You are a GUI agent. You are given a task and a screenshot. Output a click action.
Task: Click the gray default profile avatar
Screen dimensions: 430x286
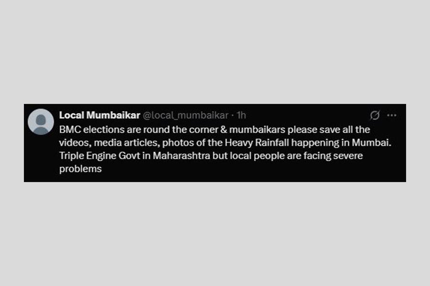(x=41, y=122)
